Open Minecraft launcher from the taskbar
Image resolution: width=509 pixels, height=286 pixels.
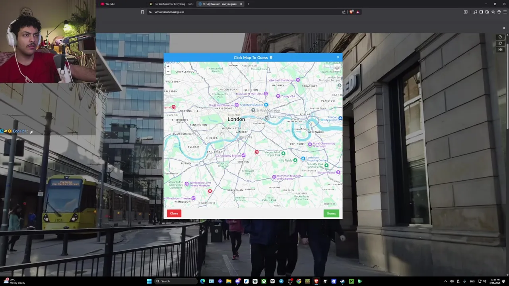click(x=351, y=281)
